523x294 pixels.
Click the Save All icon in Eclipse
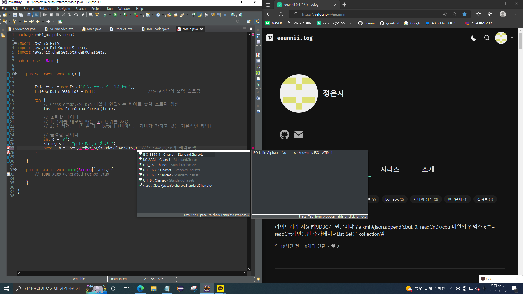pos(21,15)
